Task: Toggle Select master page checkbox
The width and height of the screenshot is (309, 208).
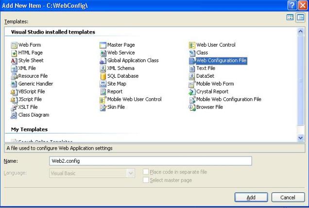Action: 146,180
